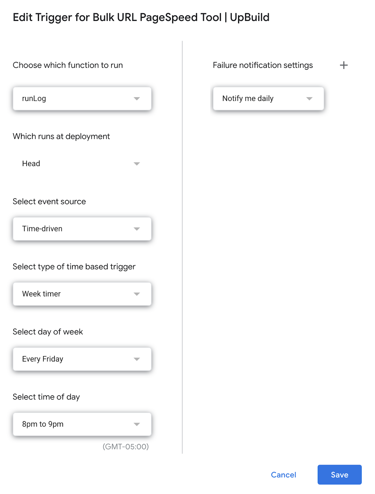
Task: Click the Failure notification settings heading
Action: coord(263,65)
